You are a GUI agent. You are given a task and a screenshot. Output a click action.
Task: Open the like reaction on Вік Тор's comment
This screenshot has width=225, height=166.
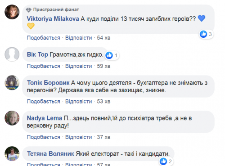click(112, 55)
